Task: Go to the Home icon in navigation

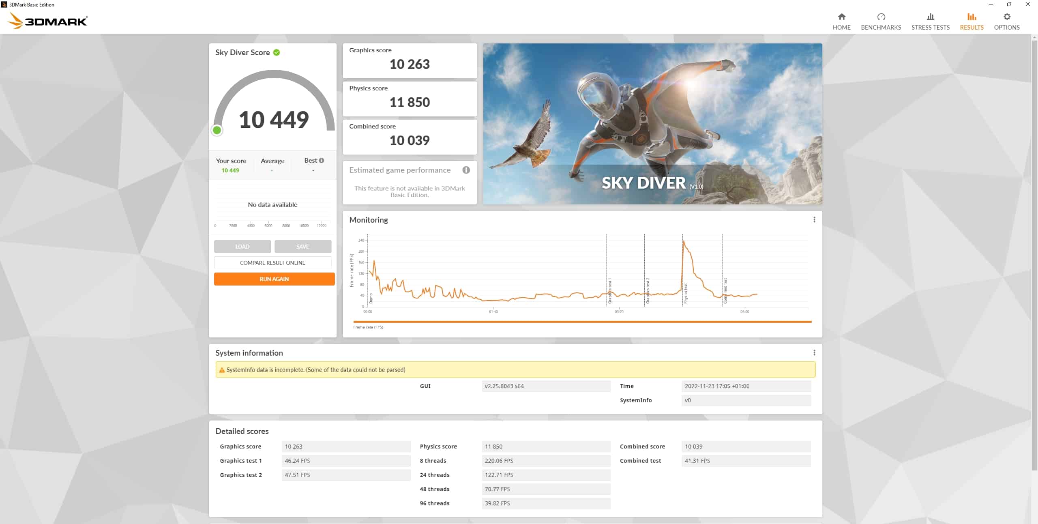Action: pos(841,17)
